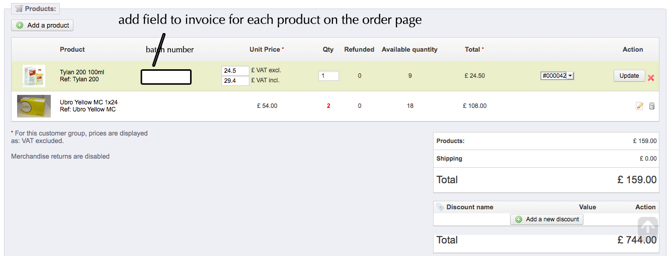Open the Ubro Yellow MC product thumbnail
The image size is (670, 256).
(34, 106)
